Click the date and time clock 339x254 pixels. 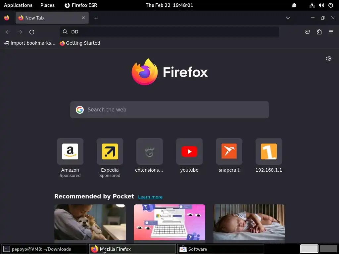pos(169,5)
